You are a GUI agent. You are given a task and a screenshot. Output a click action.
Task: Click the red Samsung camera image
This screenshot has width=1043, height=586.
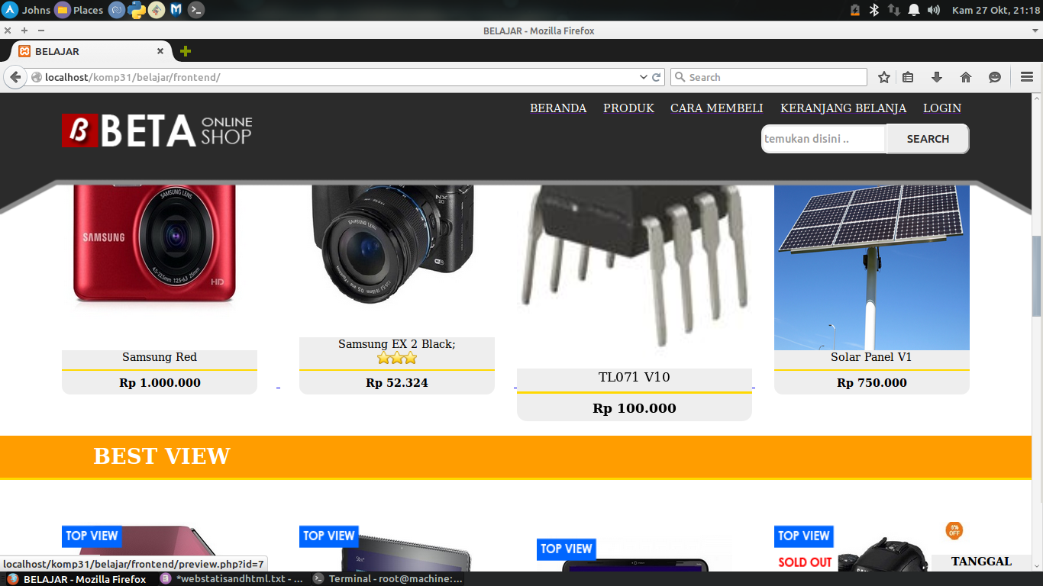(155, 244)
